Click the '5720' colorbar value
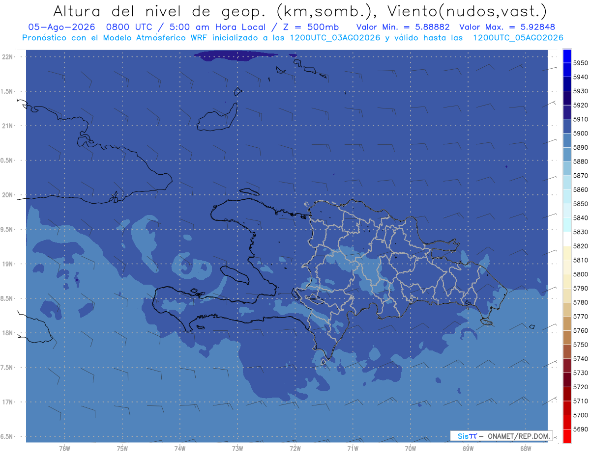 point(580,387)
